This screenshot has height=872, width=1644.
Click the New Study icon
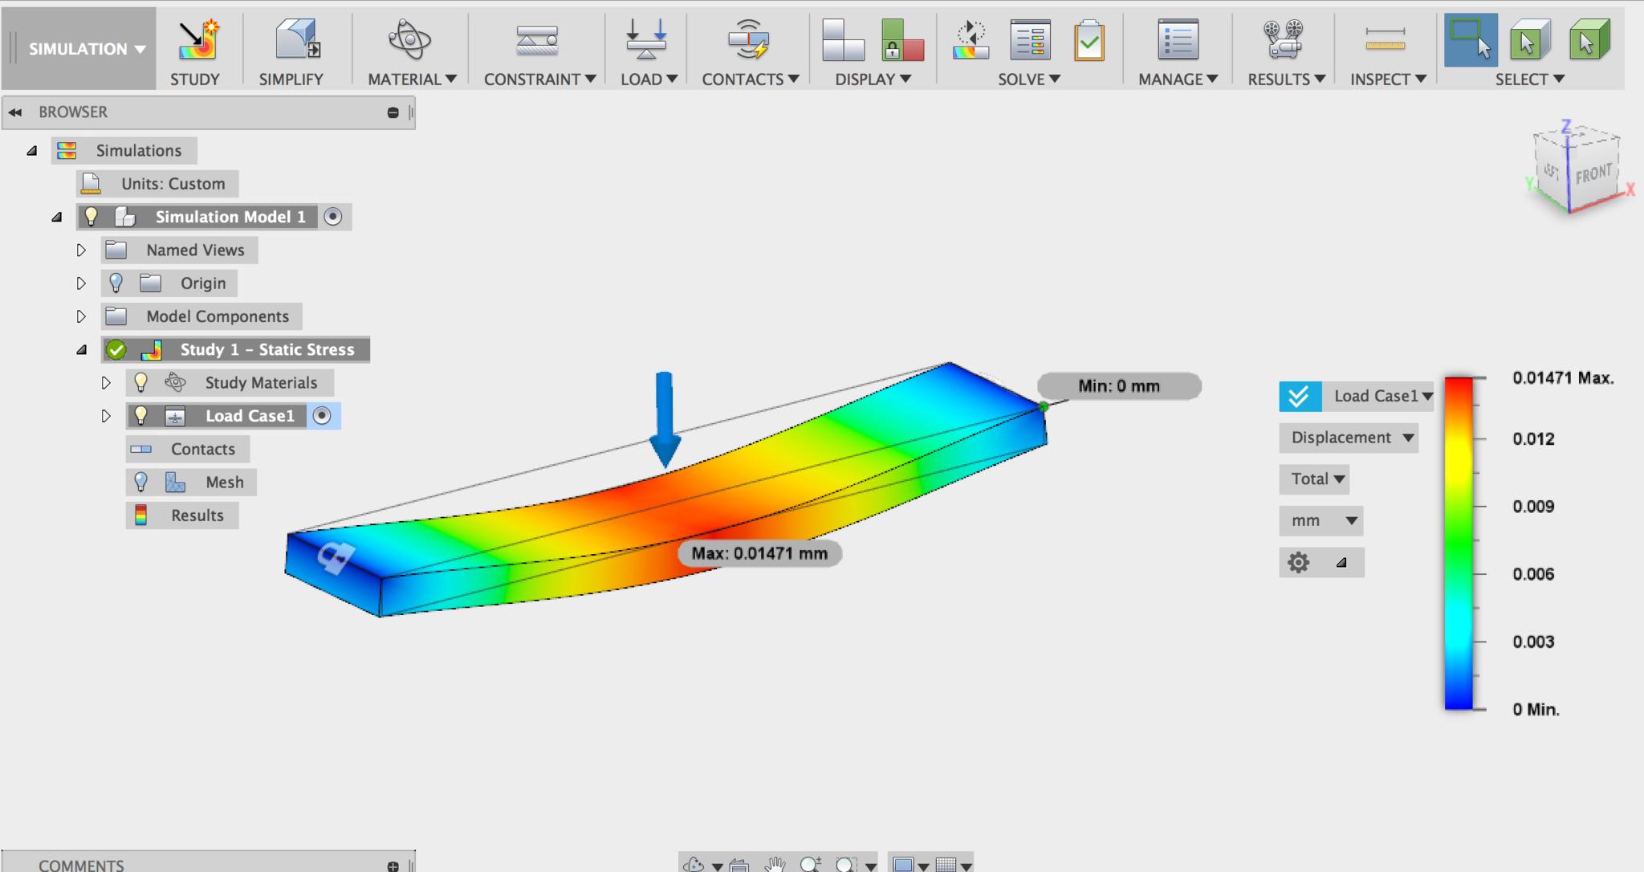(197, 40)
